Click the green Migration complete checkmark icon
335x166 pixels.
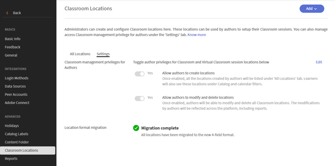pyautogui.click(x=136, y=128)
